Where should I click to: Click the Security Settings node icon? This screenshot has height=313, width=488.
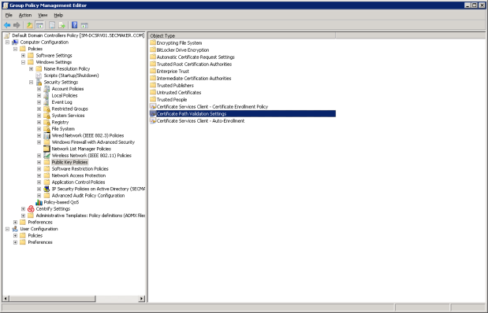tap(39, 83)
